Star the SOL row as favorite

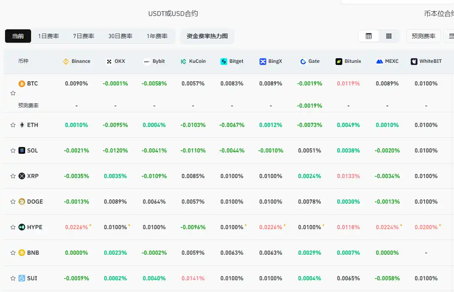[x=13, y=150]
